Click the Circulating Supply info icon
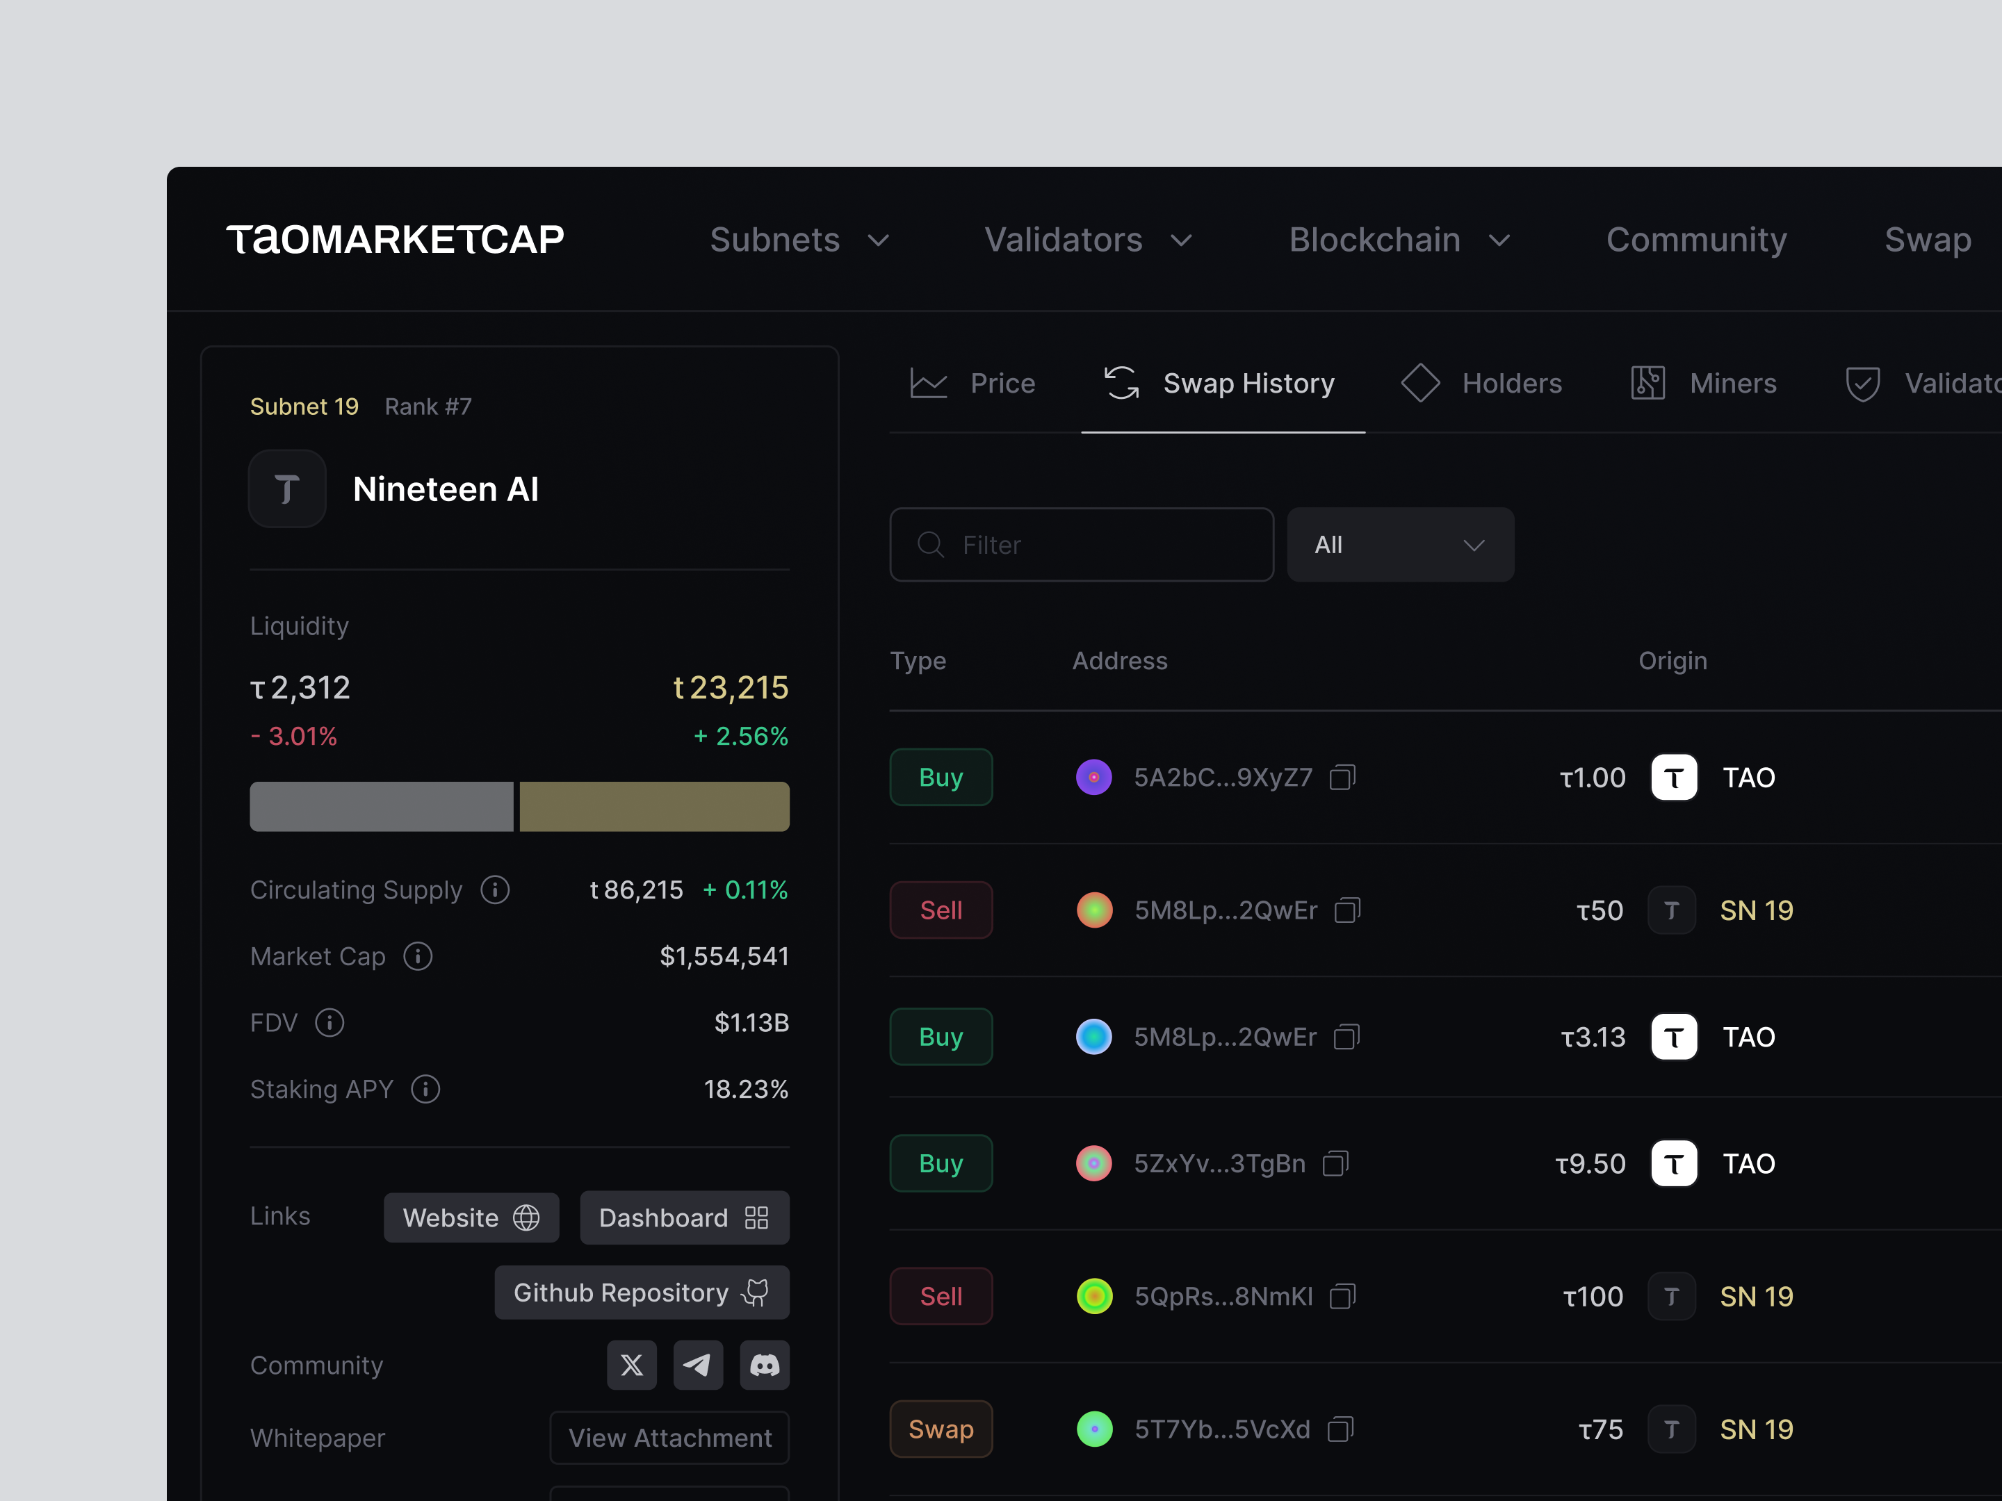Viewport: 2002px width, 1501px height. 495,890
